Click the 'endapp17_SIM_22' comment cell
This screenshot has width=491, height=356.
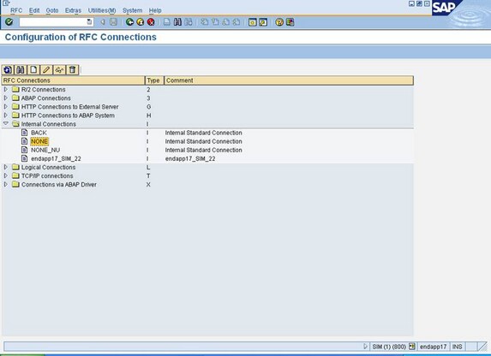190,158
